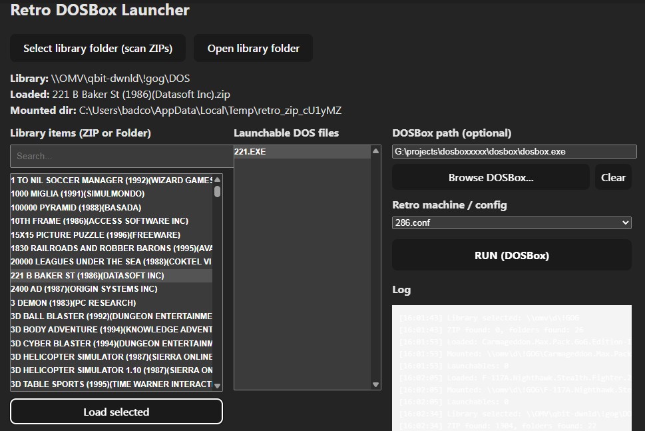This screenshot has height=431, width=645.
Task: Select 2400 AD (1987) Origin Systems item
Action: [x=84, y=289]
